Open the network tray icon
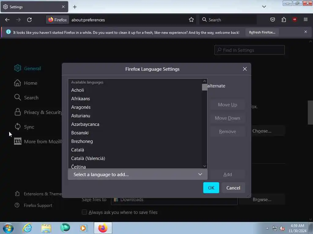Image resolution: width=313 pixels, height=234 pixels. coord(275,229)
